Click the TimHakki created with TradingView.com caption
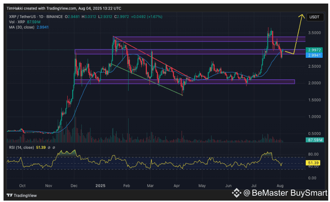Viewport: 330px width, 202px height. [x=64, y=8]
